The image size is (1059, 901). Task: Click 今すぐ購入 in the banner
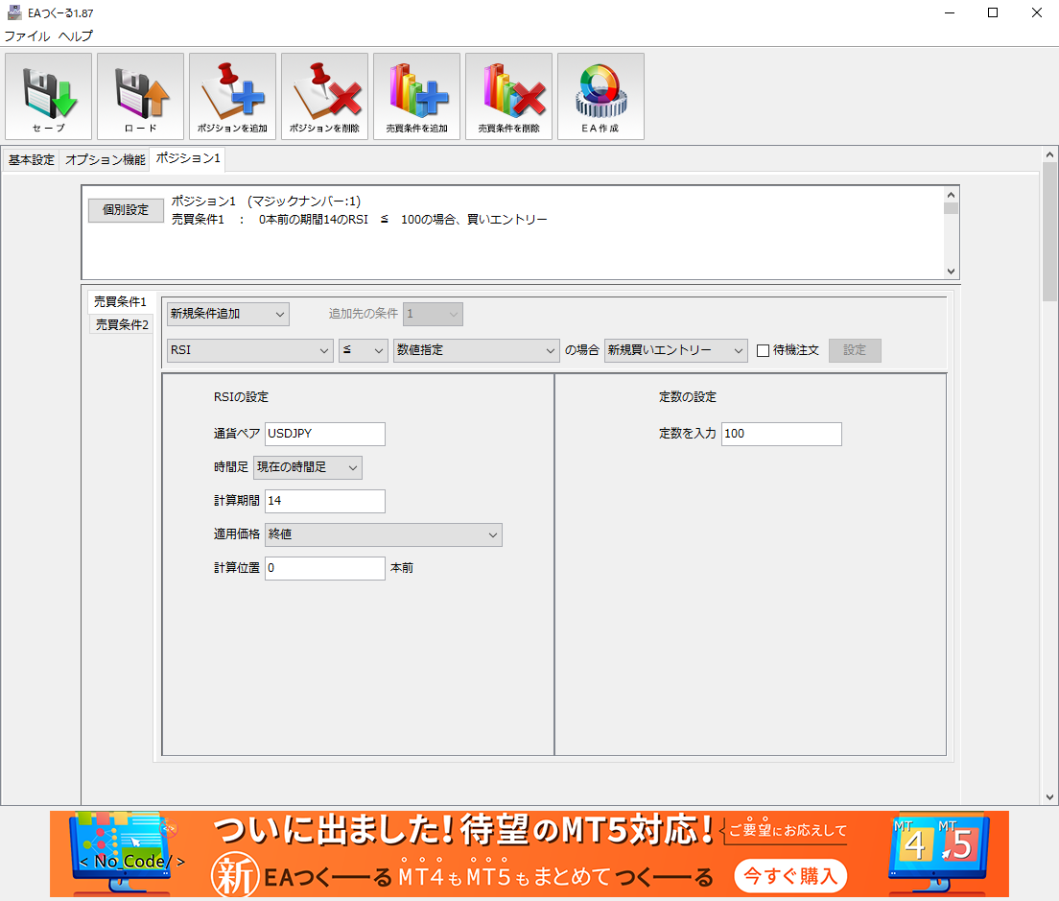click(790, 874)
